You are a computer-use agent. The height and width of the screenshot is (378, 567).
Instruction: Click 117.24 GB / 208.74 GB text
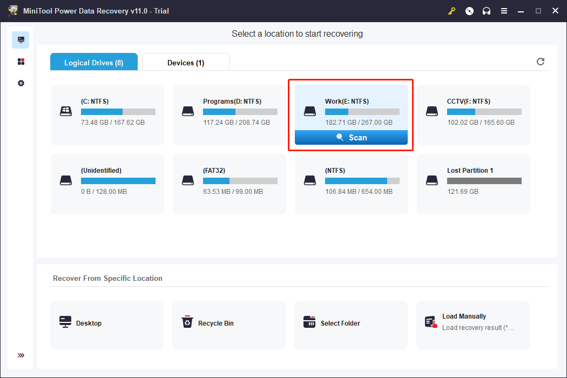[237, 122]
